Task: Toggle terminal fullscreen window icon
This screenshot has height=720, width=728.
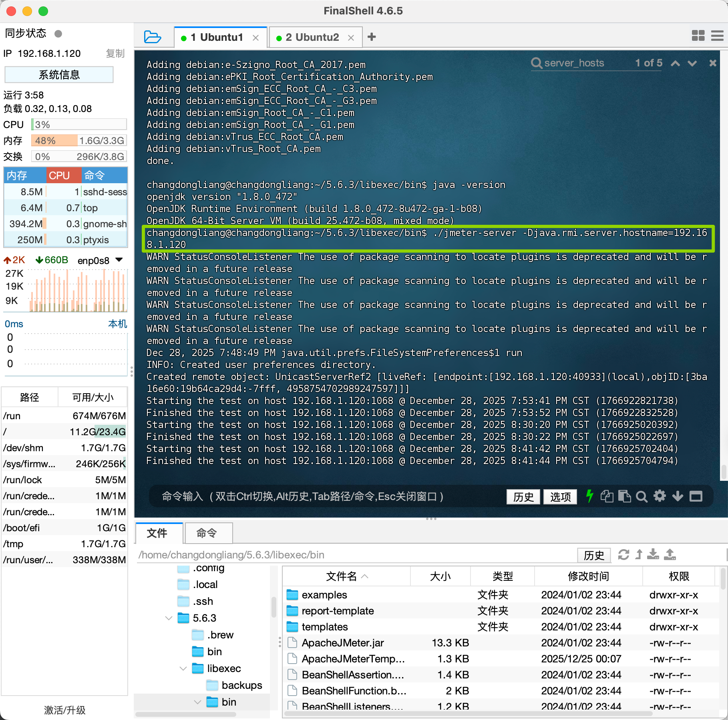Action: (696, 496)
